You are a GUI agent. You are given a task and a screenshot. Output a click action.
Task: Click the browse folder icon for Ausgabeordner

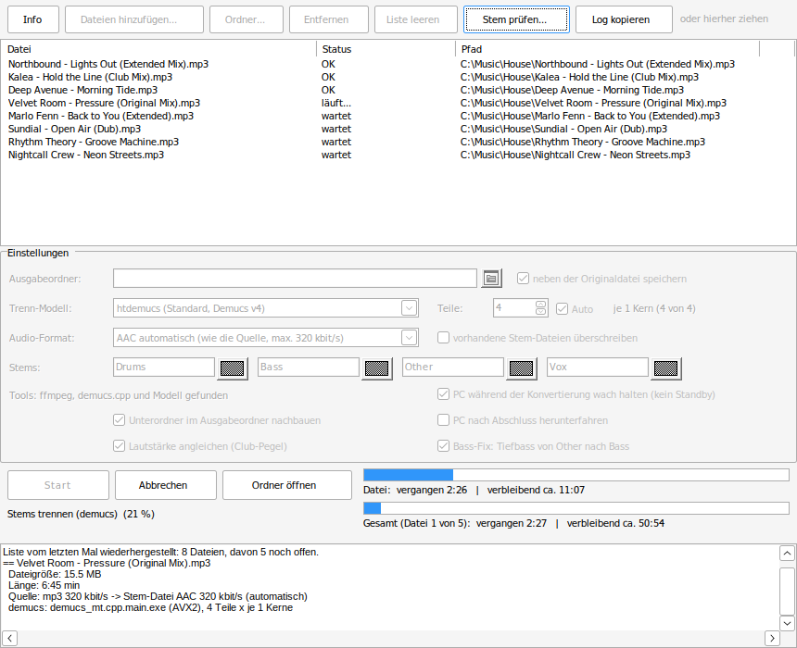491,279
